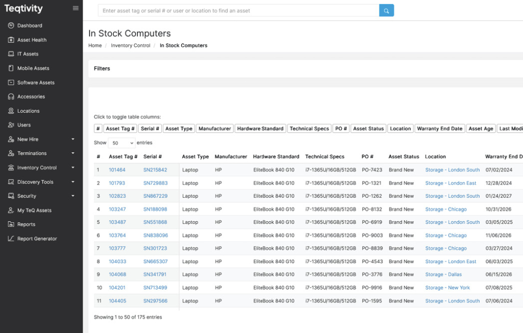Open asset tag 101464 link
Image resolution: width=523 pixels, height=333 pixels.
[x=117, y=170]
